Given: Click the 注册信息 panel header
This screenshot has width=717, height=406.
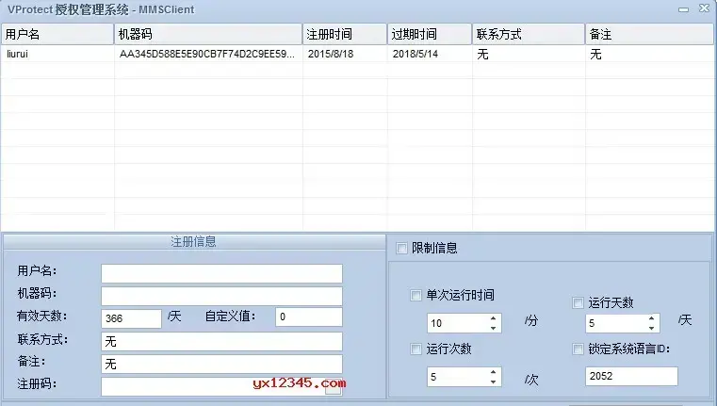Looking at the screenshot, I should tap(194, 242).
